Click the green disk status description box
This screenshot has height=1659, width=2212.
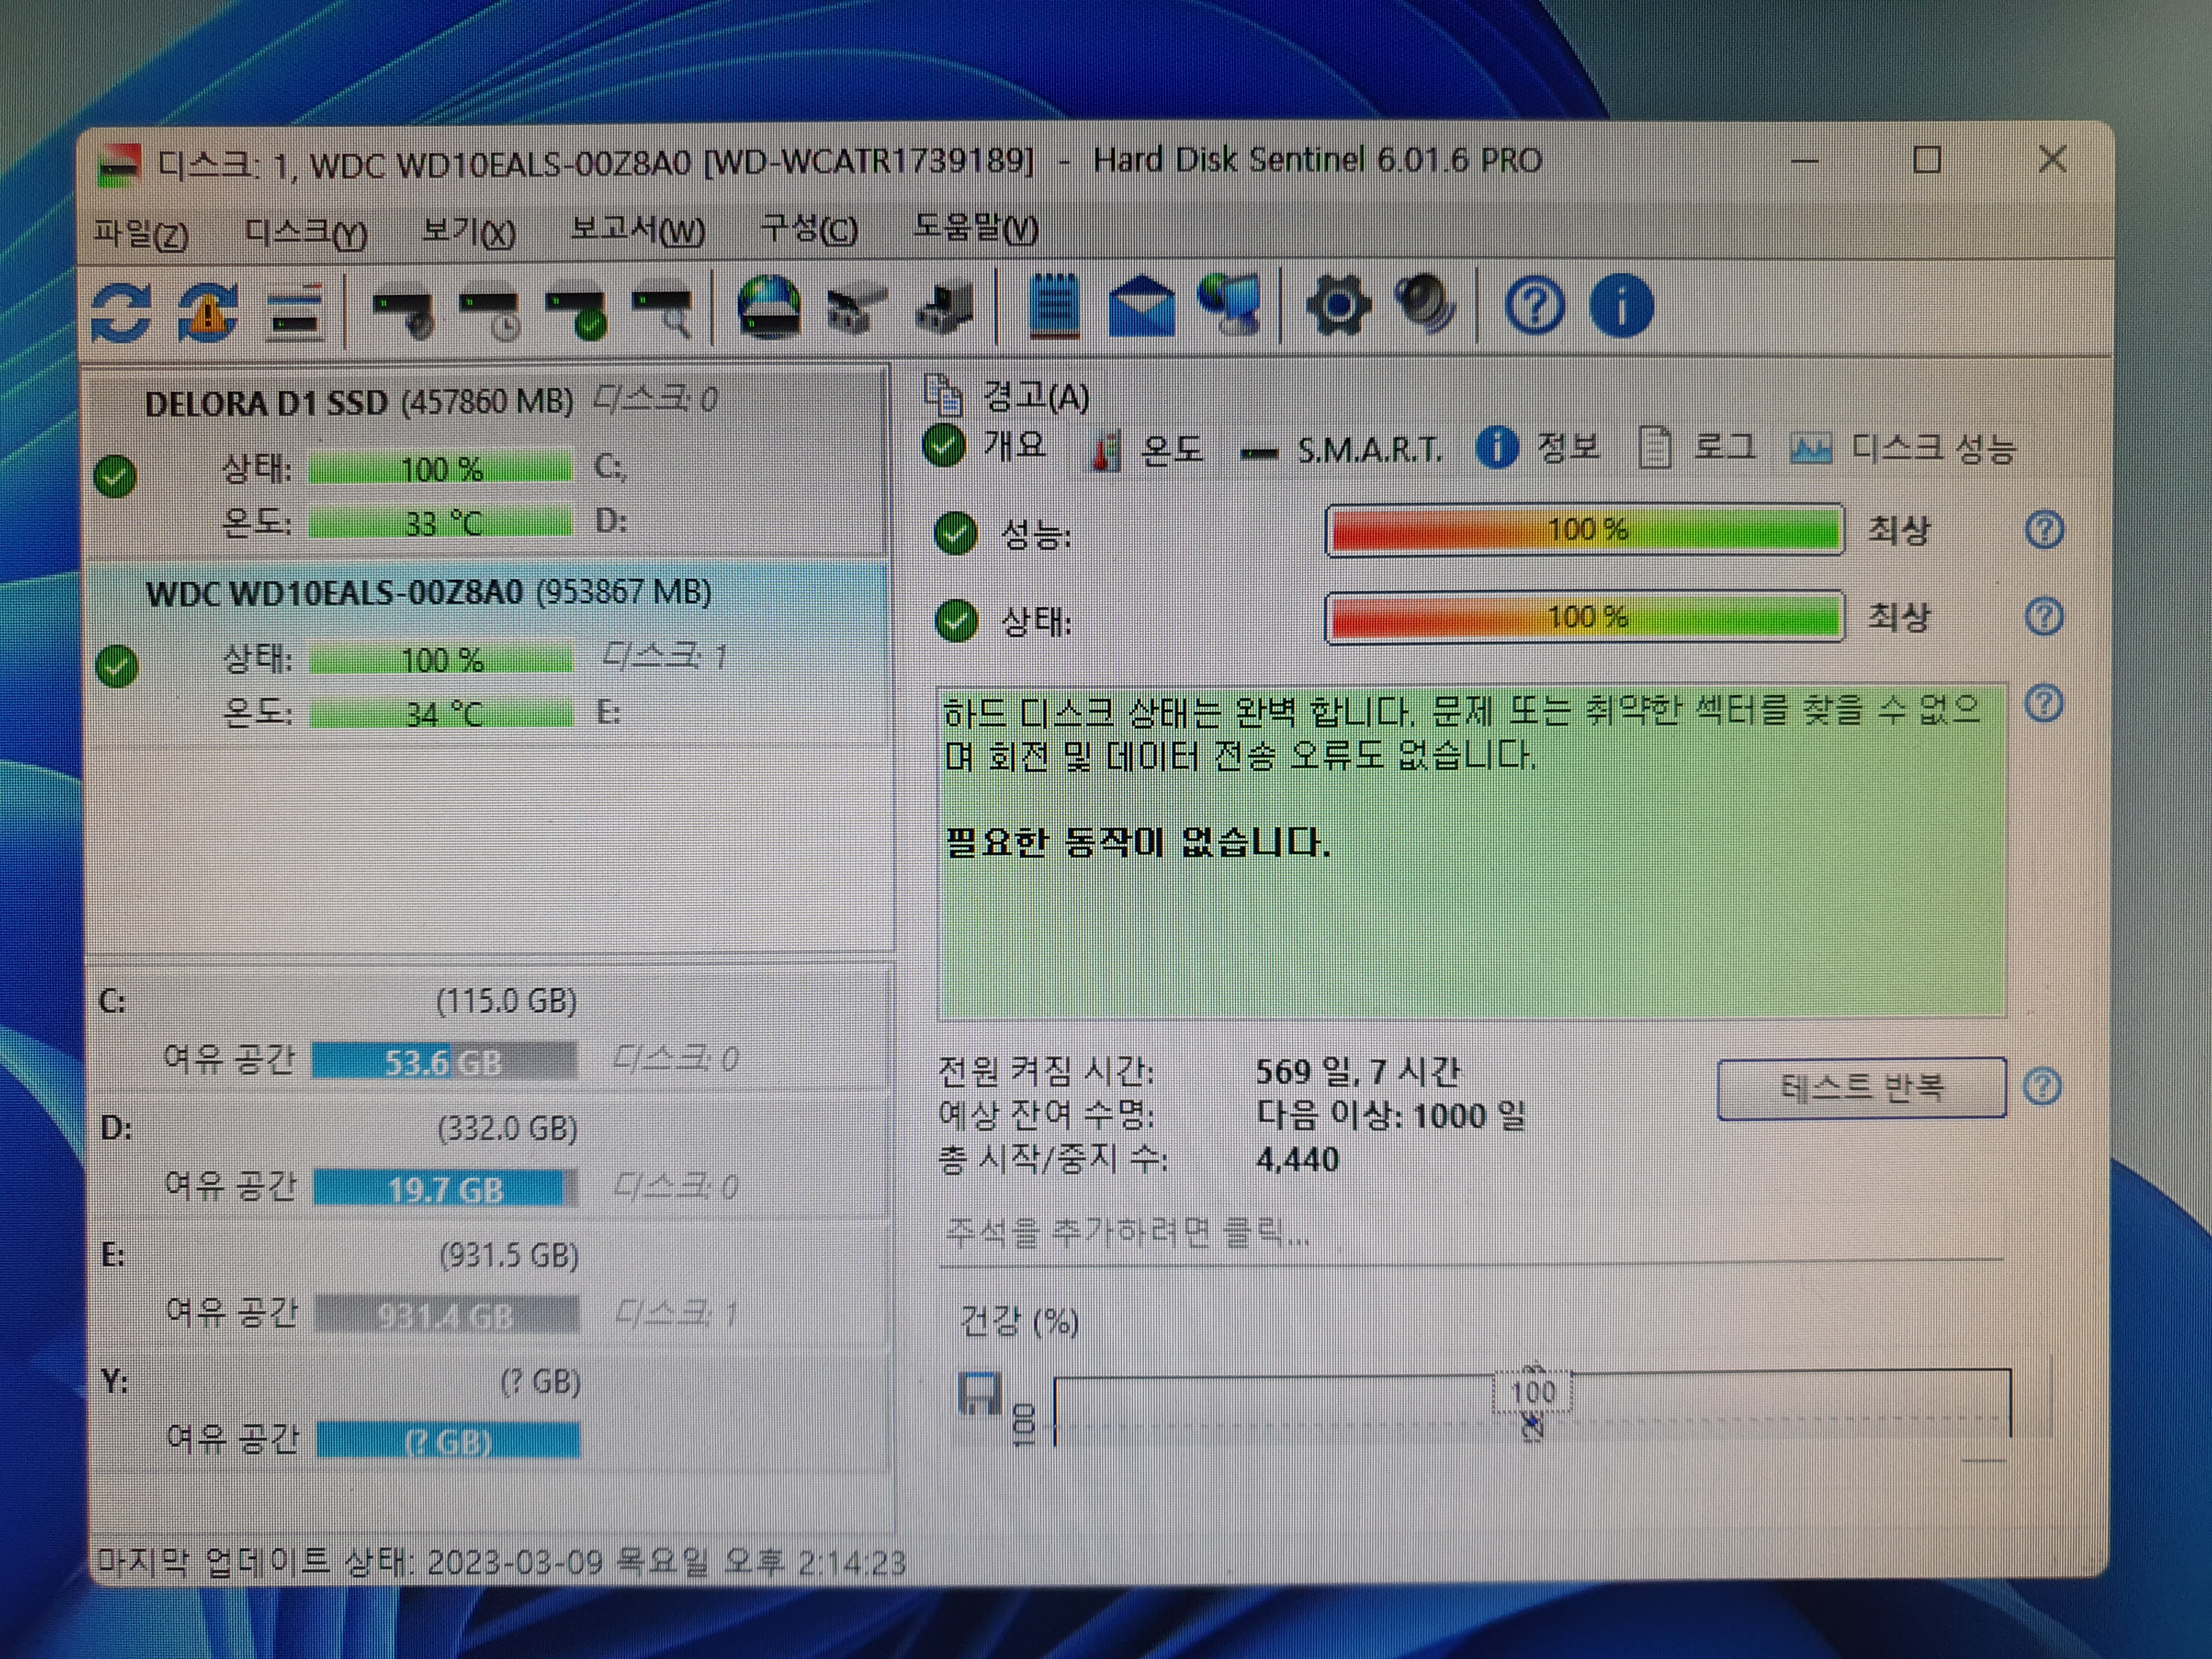(x=1472, y=851)
